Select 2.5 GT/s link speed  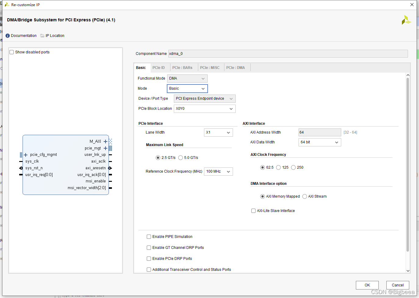click(x=158, y=158)
